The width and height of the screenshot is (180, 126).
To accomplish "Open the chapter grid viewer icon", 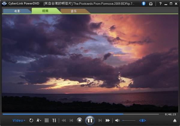I will coord(46,120).
